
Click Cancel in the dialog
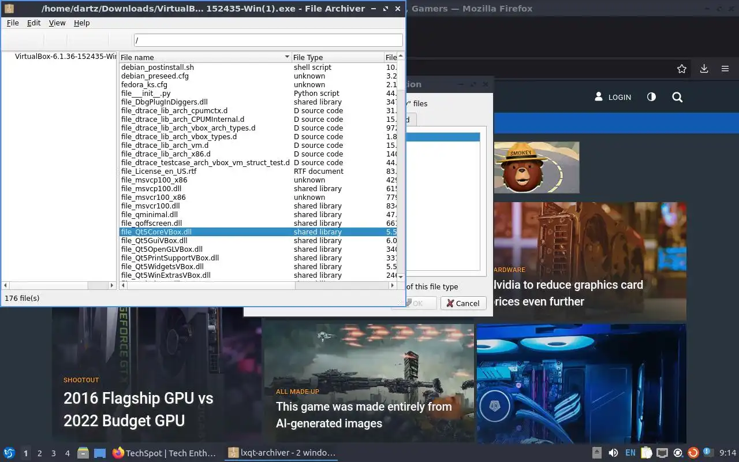pos(463,303)
